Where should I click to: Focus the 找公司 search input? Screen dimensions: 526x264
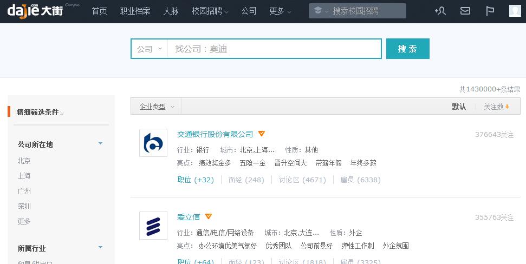(x=274, y=49)
